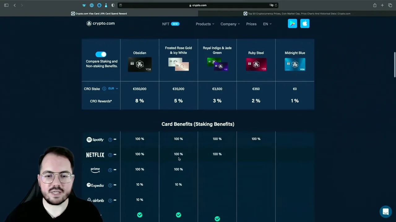Open Safari's Share button
This screenshot has width=396, height=222.
coord(375,5)
